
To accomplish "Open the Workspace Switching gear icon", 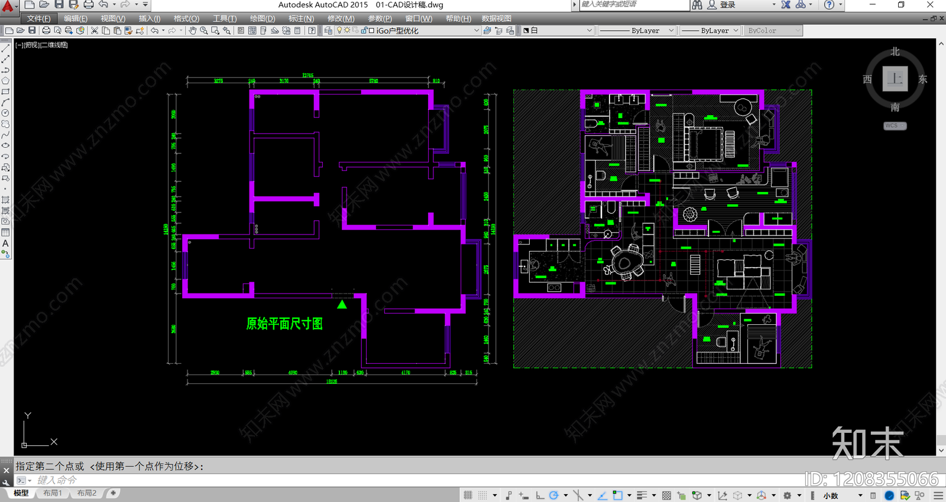I will (788, 496).
